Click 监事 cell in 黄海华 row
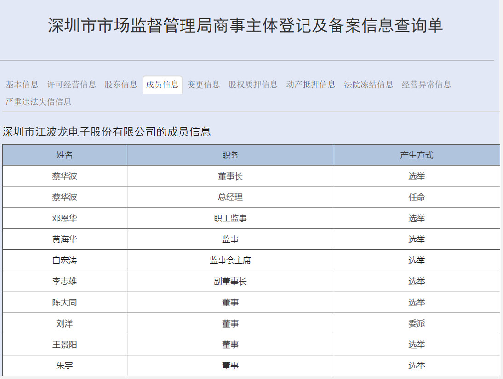The width and height of the screenshot is (503, 379). [230, 239]
